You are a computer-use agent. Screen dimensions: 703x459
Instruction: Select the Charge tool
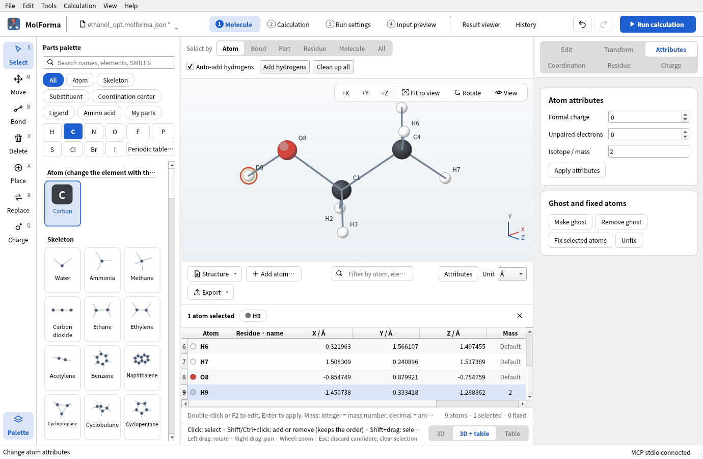pos(18,233)
